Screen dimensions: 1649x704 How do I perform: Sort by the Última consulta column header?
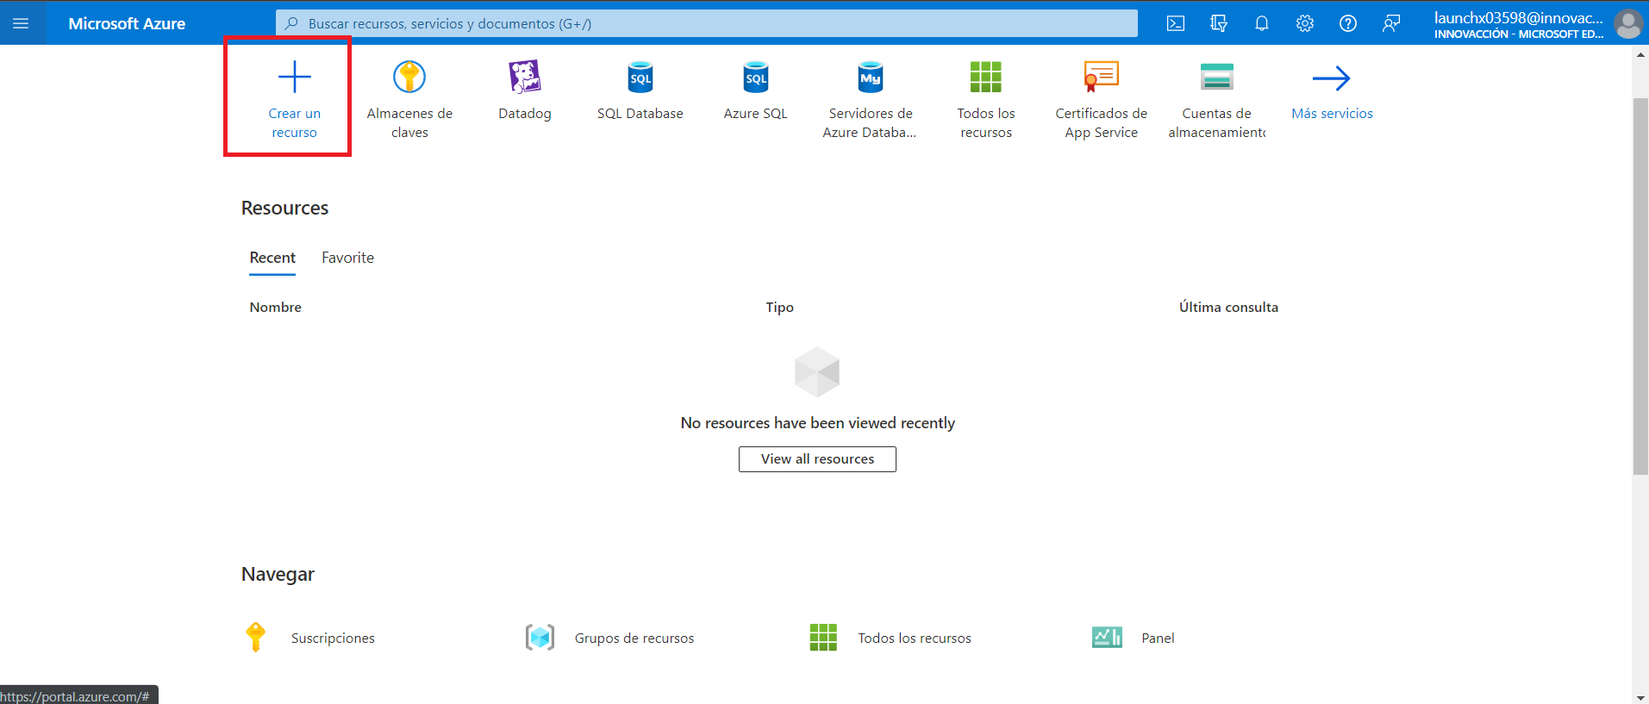tap(1228, 308)
